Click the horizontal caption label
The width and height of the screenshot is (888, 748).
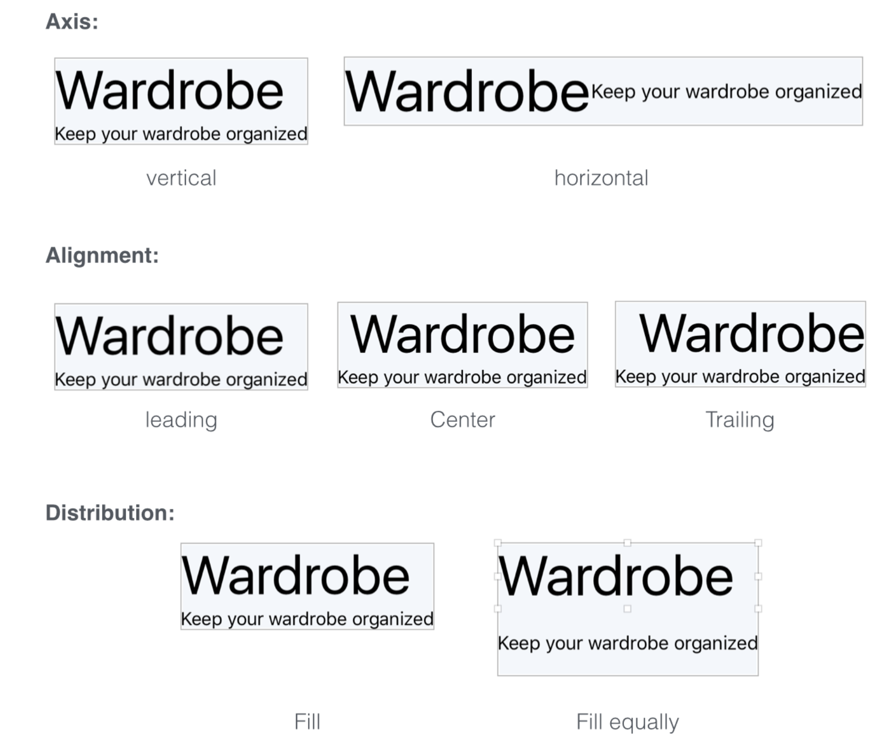click(601, 178)
